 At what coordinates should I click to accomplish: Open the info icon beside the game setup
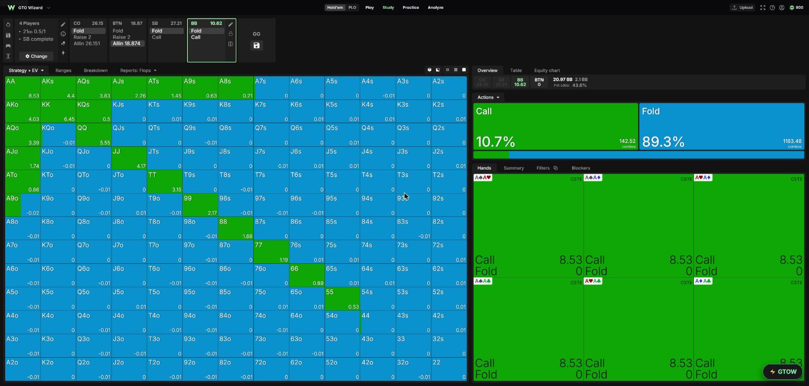(63, 34)
